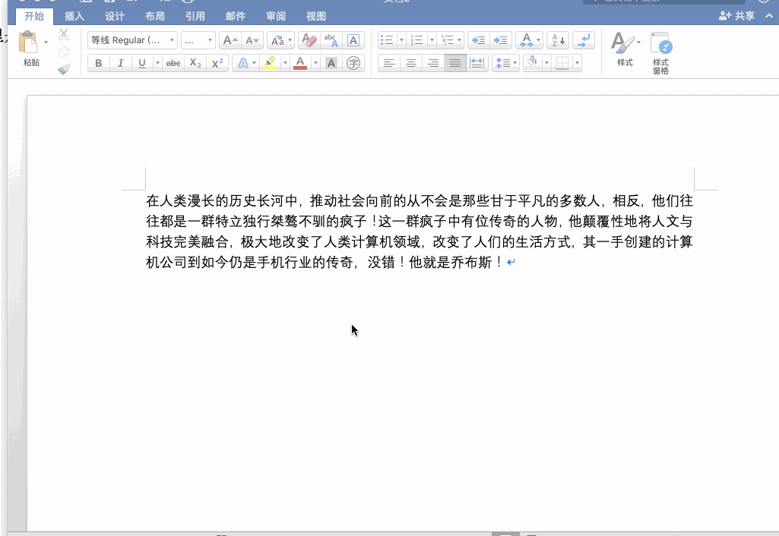Image resolution: width=779 pixels, height=536 pixels.
Task: Expand font color arrow
Action: tap(315, 63)
